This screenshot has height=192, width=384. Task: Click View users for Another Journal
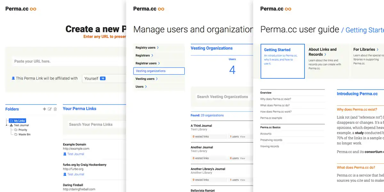pyautogui.click(x=243, y=158)
